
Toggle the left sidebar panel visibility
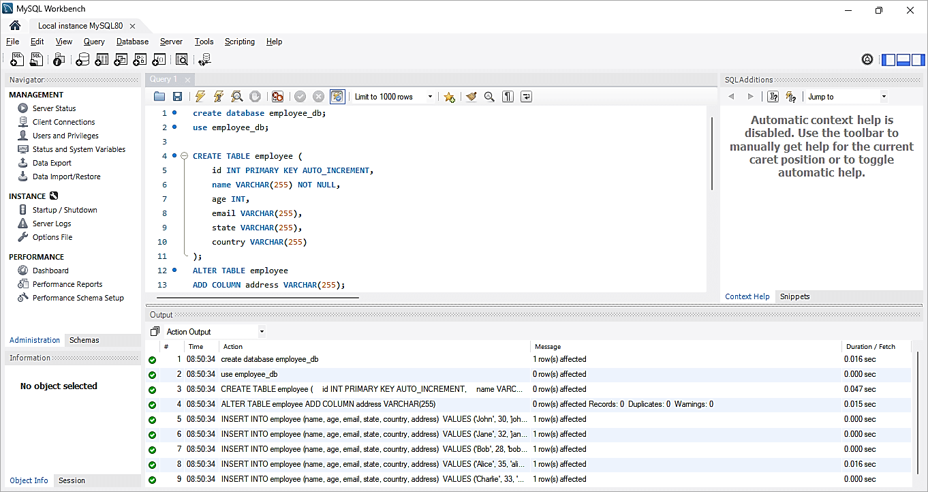[888, 60]
